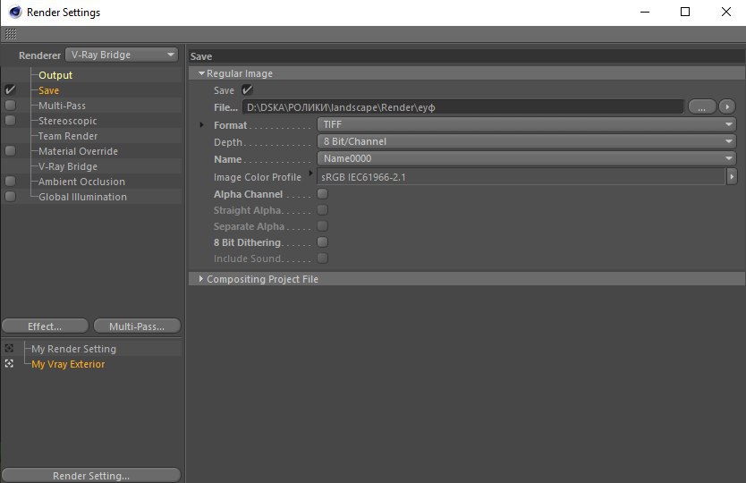Uncheck the Regular Image Save checkbox

pyautogui.click(x=247, y=89)
